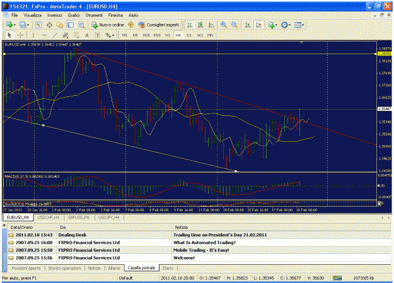Select the cursor arrow tool
The width and height of the screenshot is (394, 283).
(9, 35)
